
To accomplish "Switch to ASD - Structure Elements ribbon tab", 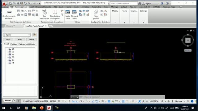I will [41, 7].
